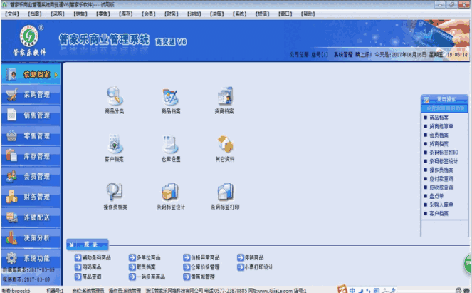Open 辅助条码商品 report link
The height and width of the screenshot is (293, 472).
tap(93, 257)
